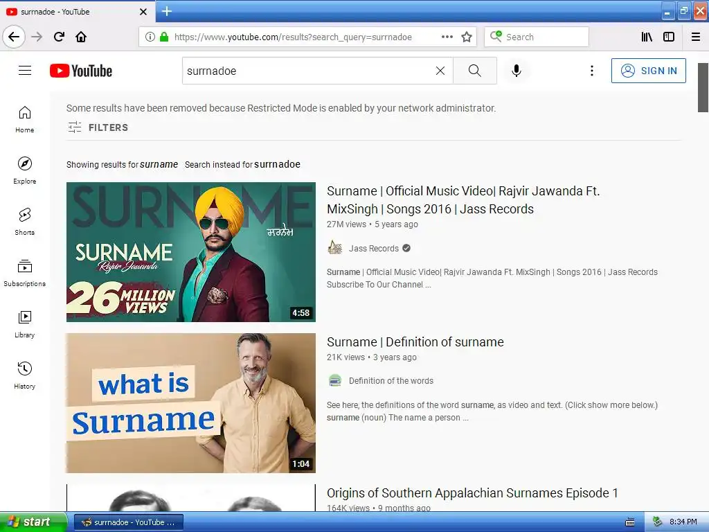Submit search with the magnifier button
The image size is (709, 532).
coord(475,71)
